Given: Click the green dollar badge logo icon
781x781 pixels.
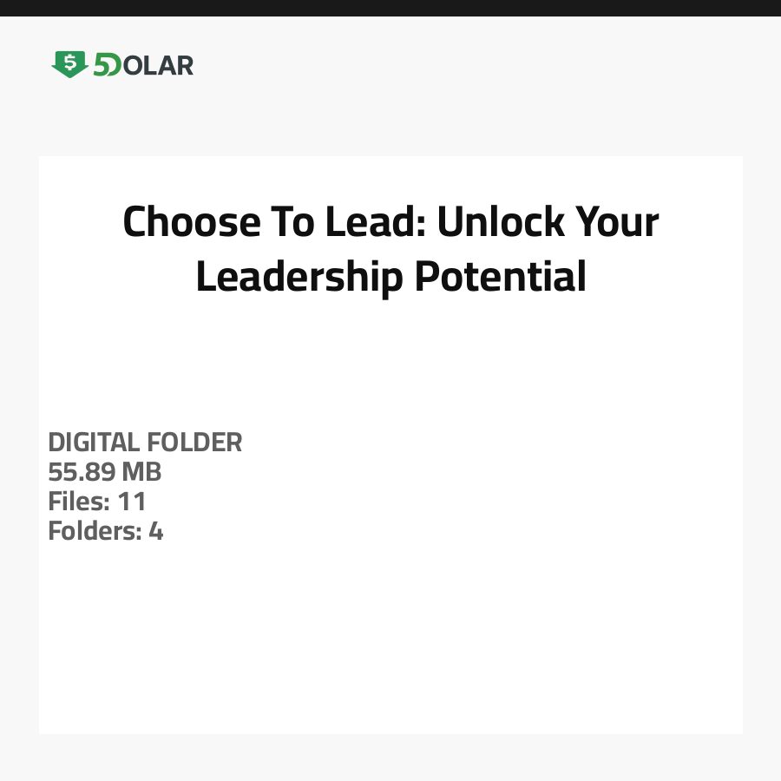Looking at the screenshot, I should pos(69,64).
